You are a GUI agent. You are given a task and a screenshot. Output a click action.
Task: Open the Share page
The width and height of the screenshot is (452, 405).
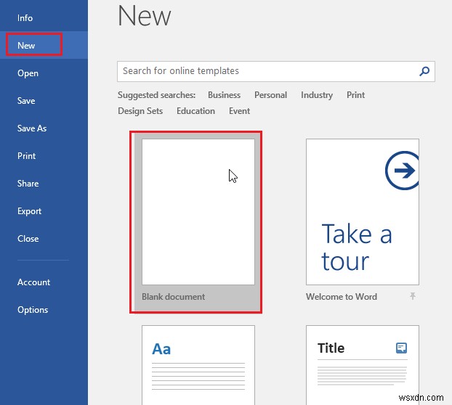[x=28, y=184]
